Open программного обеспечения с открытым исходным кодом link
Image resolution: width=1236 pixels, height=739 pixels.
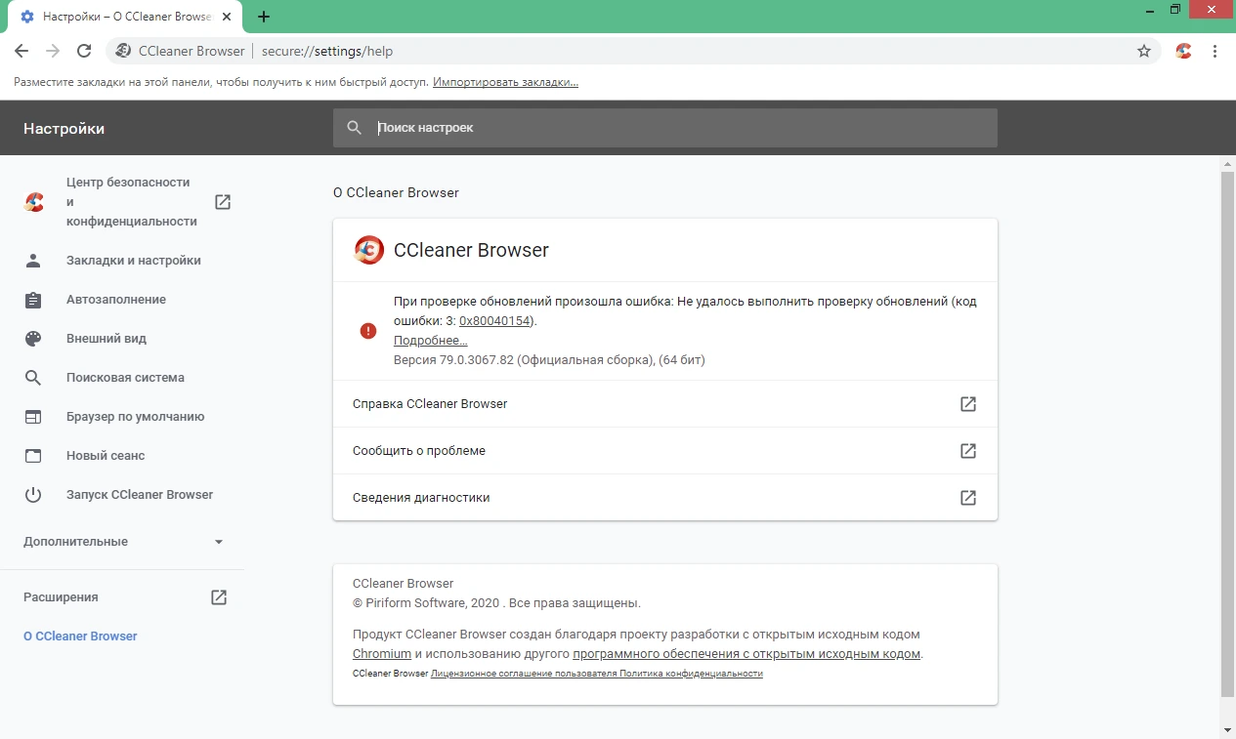click(x=746, y=654)
